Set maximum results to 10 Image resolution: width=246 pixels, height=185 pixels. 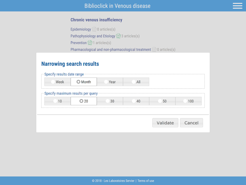[58, 101]
